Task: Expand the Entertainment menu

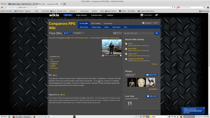Action: (97, 15)
